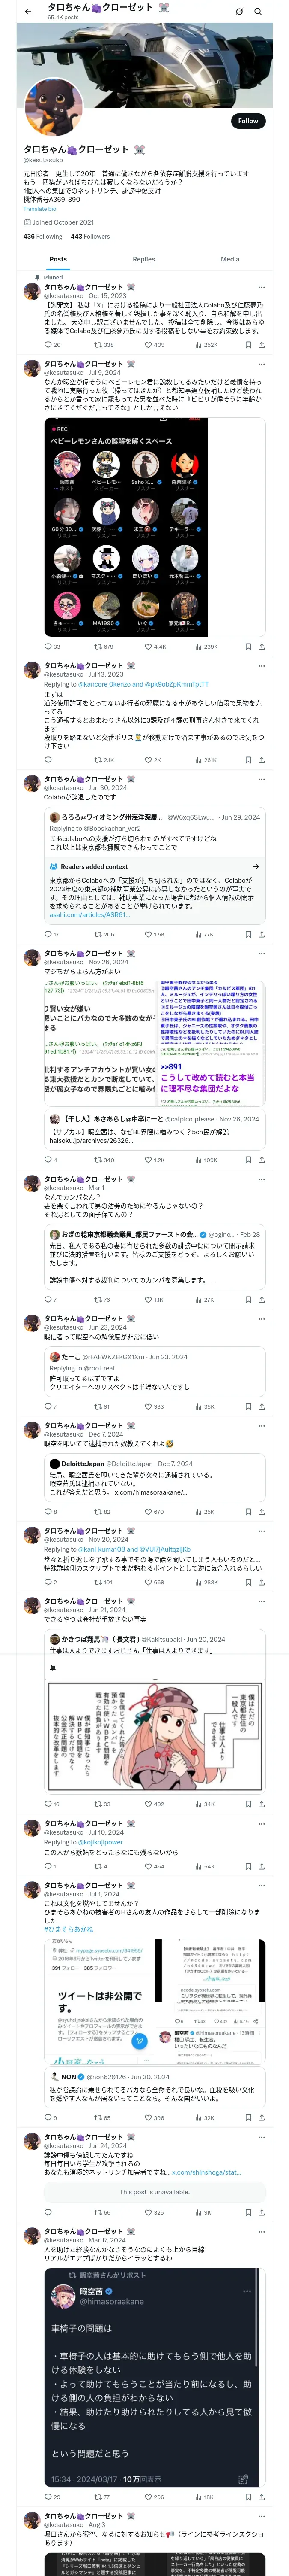Open more options on the Jul 13, 2023 post
The width and height of the screenshot is (289, 2576).
pyautogui.click(x=261, y=666)
